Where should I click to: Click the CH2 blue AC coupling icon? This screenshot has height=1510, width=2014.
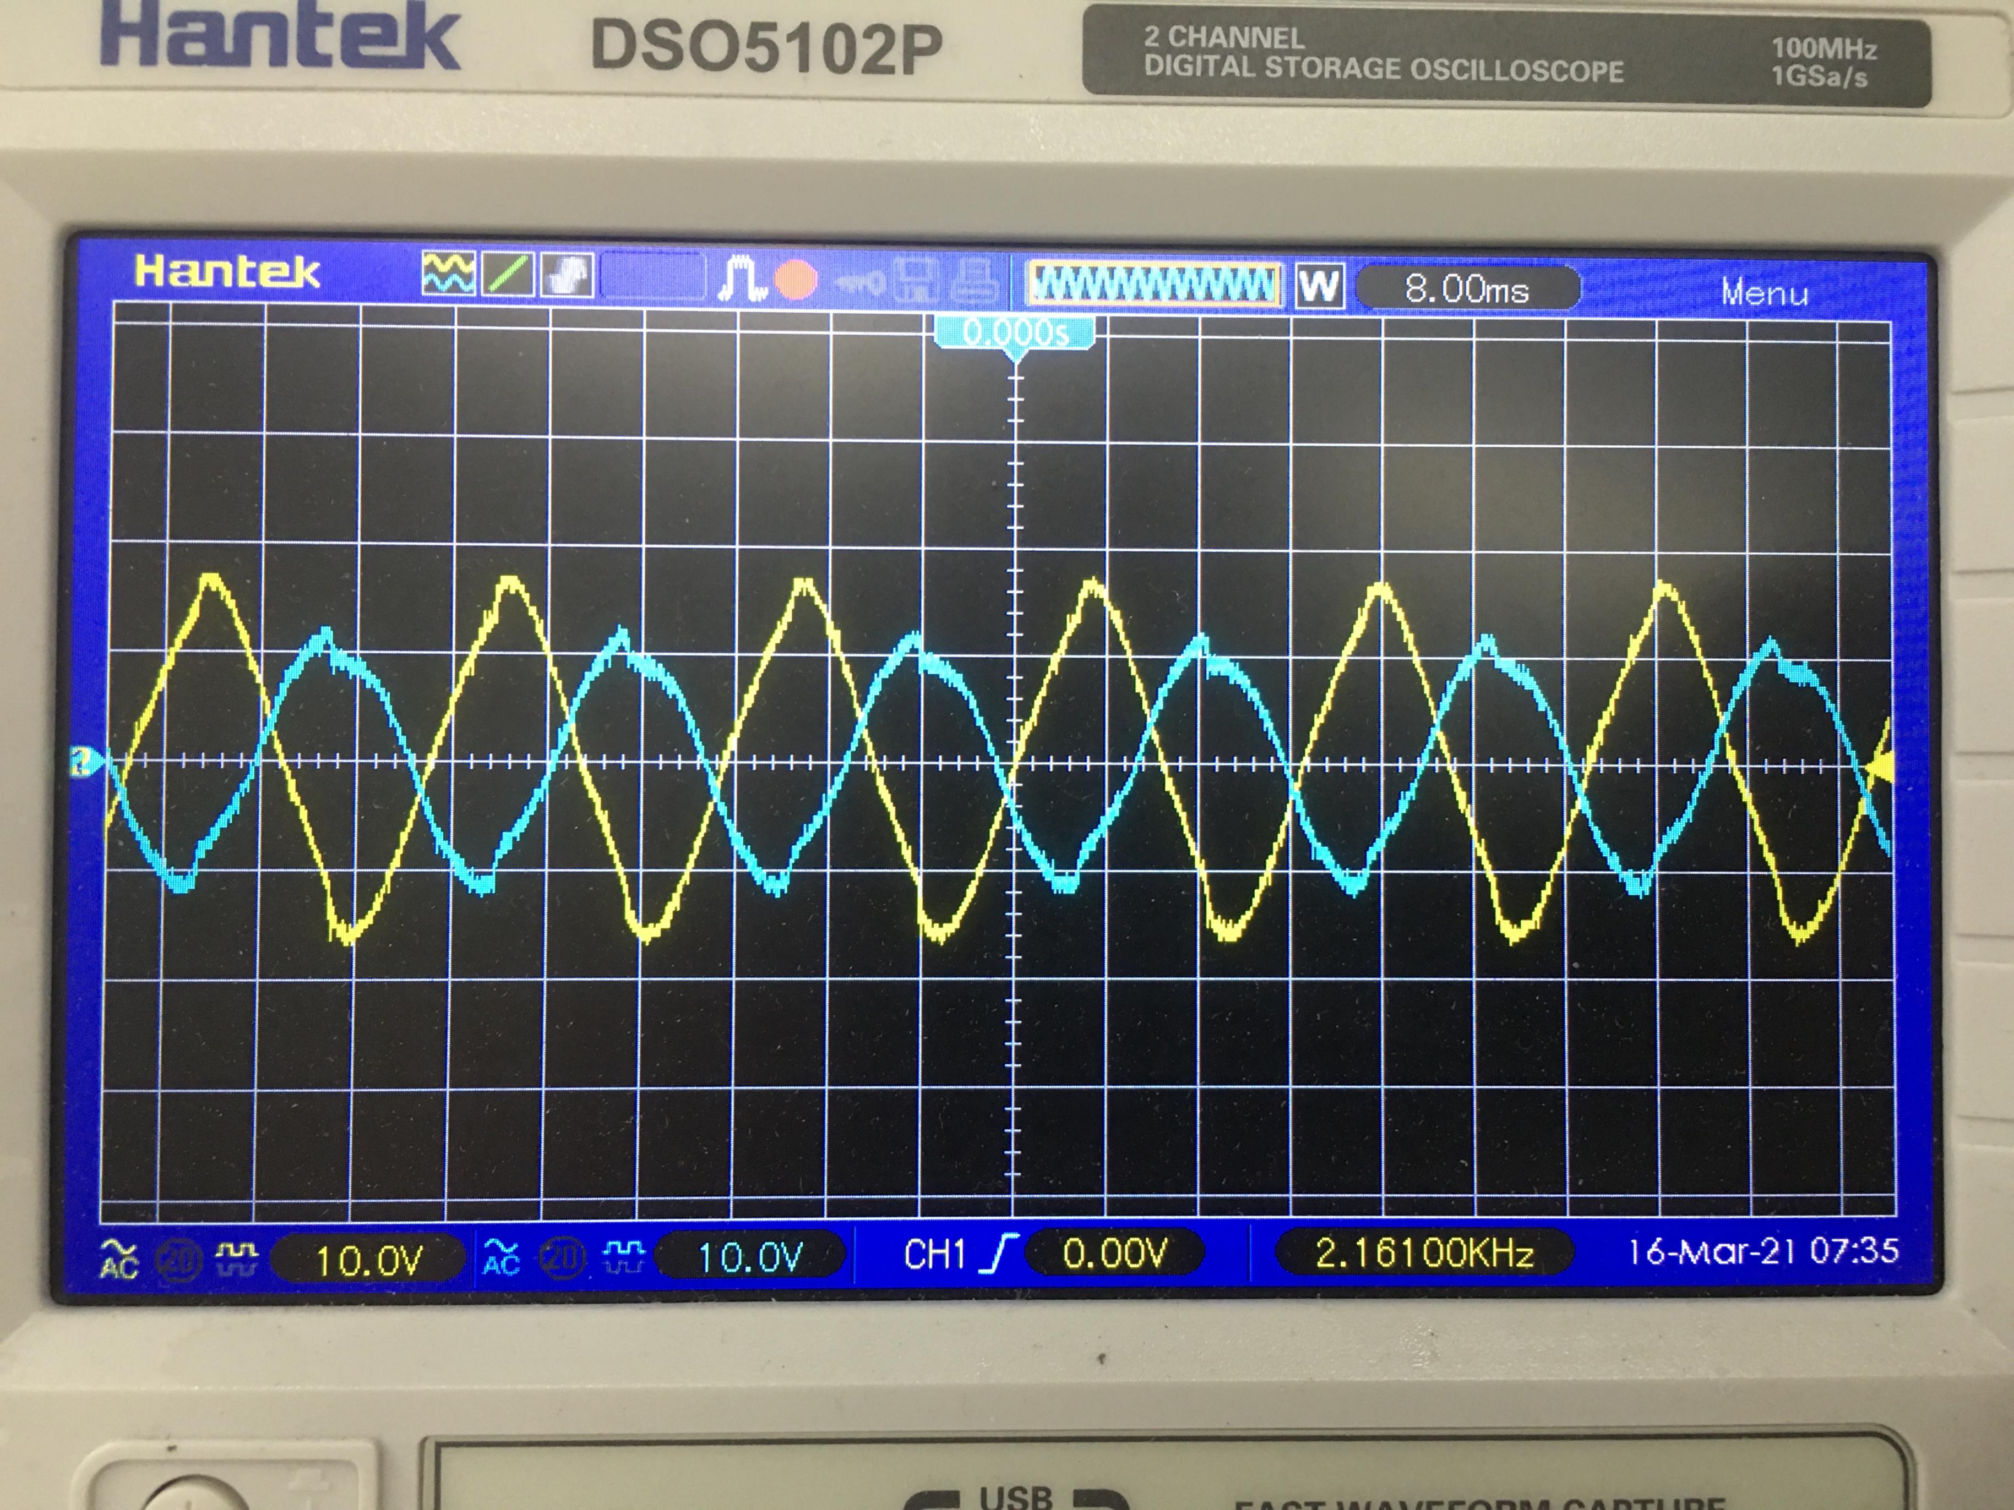click(x=502, y=1258)
